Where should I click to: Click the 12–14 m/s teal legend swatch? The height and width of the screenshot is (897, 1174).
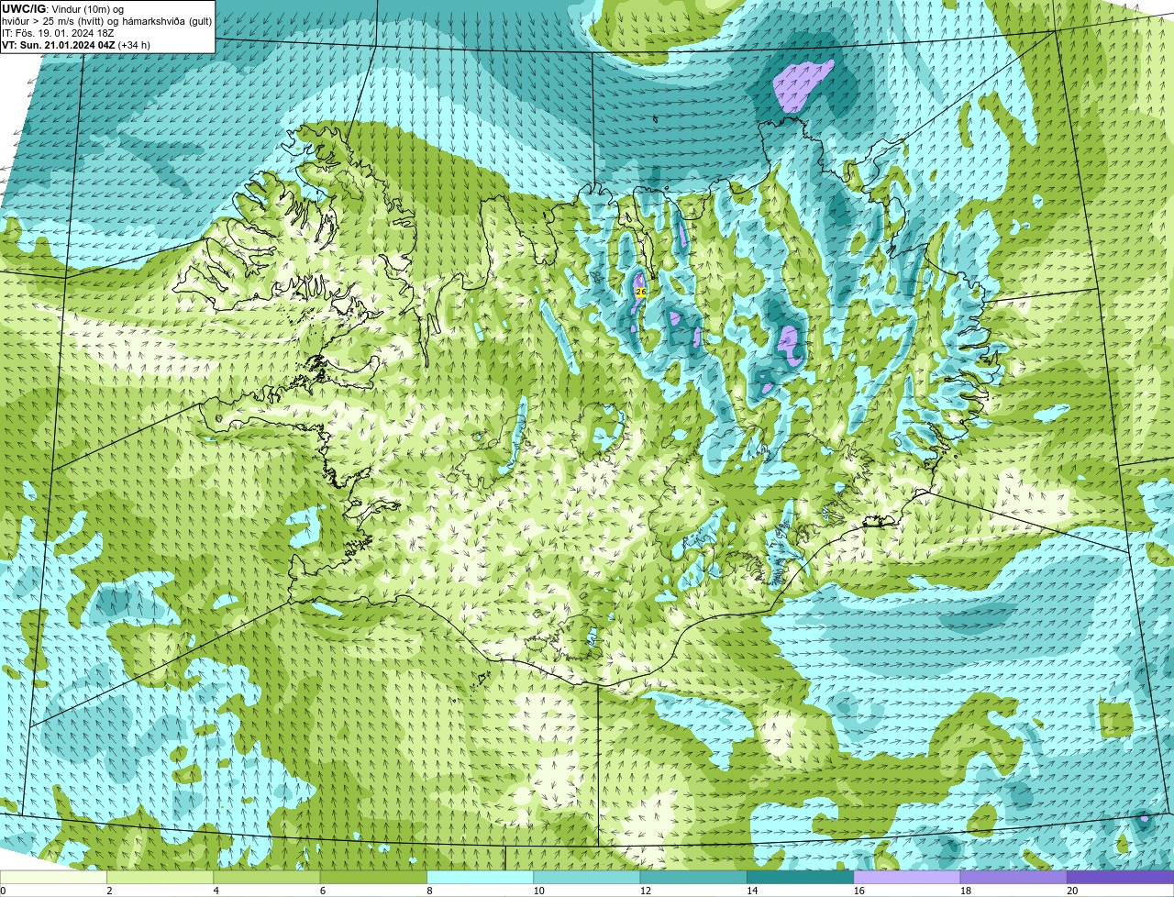pyautogui.click(x=693, y=878)
